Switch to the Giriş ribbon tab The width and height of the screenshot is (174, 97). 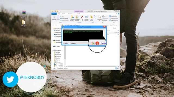59,14
